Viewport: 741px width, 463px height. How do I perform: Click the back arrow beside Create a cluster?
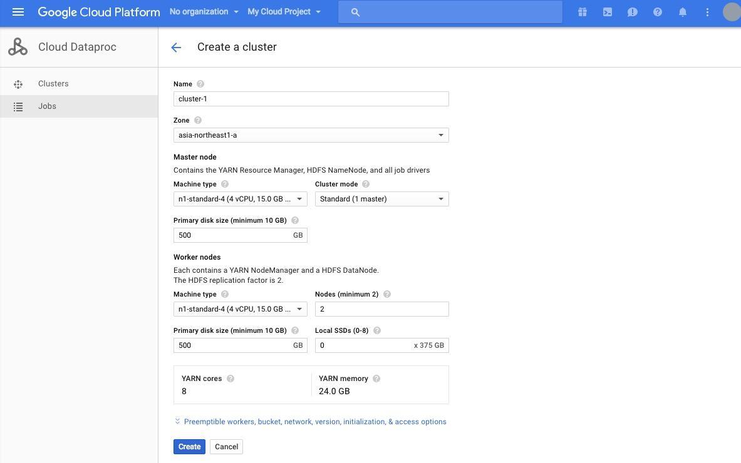(176, 47)
